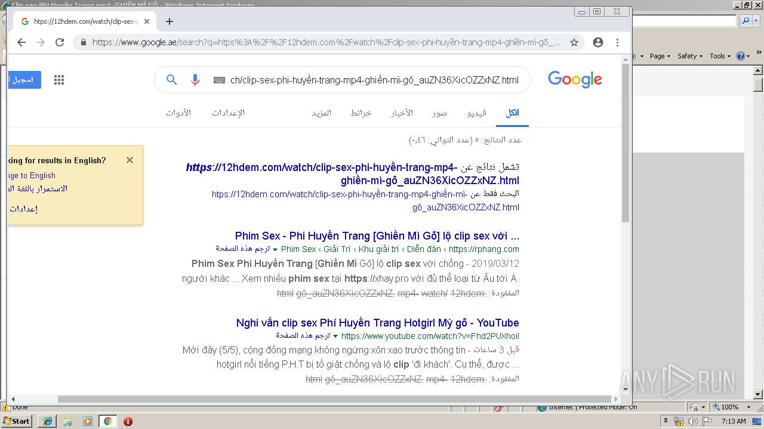
Task: Click inside the Google search field
Action: pyautogui.click(x=374, y=80)
